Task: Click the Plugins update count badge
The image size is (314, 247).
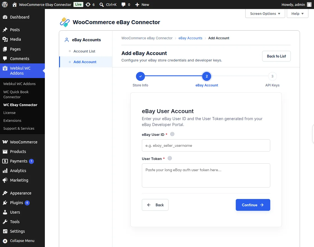Action: pyautogui.click(x=27, y=203)
